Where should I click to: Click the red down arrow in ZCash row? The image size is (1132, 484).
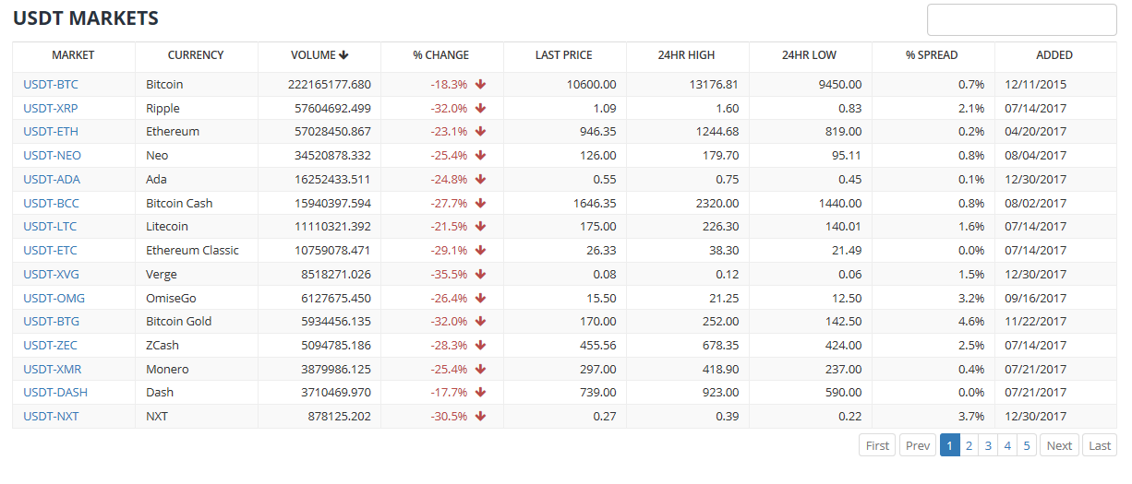(480, 346)
